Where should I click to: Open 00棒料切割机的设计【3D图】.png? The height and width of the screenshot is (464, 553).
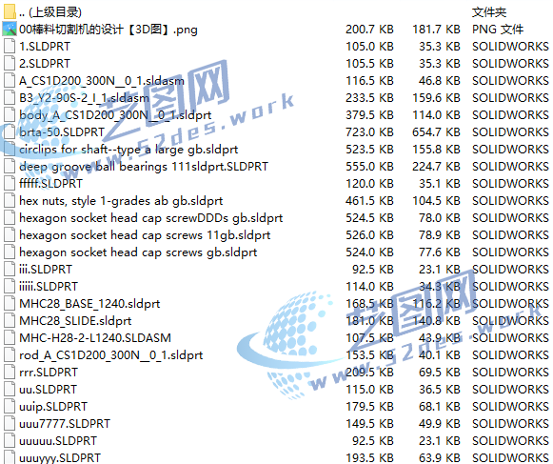point(109,30)
